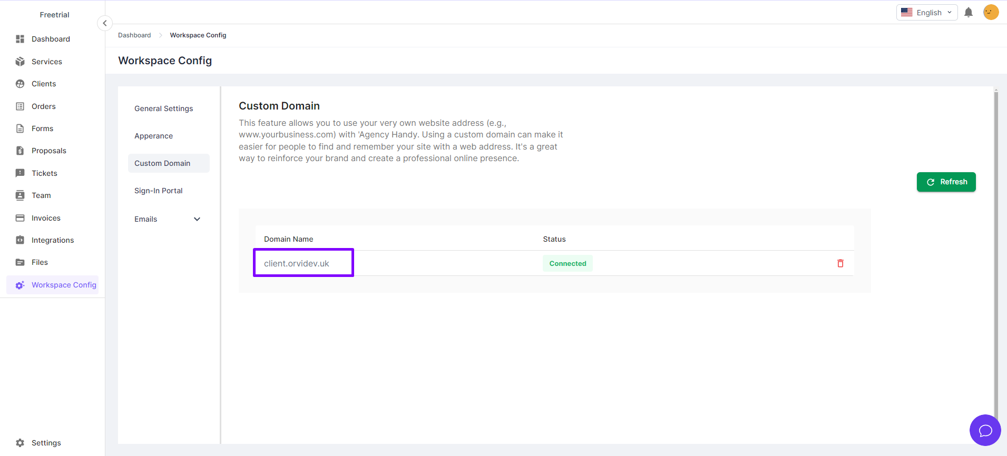Select the Apperance tab
Viewport: 1007px width, 456px height.
[153, 136]
